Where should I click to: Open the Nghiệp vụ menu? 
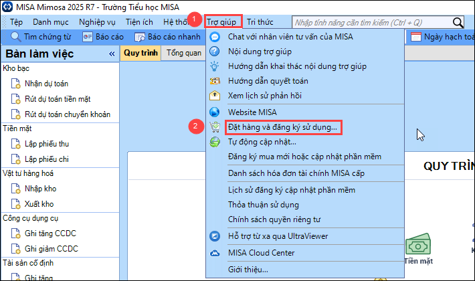(97, 22)
